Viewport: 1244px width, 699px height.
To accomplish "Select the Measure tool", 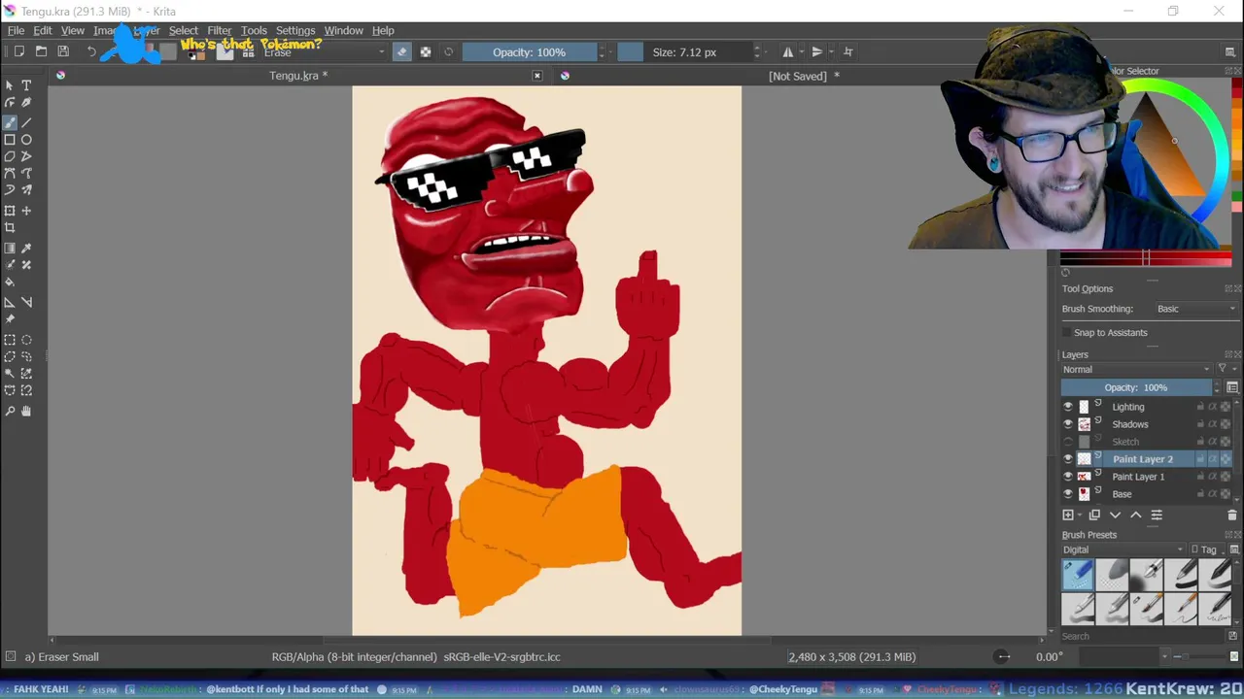I will coord(26,303).
